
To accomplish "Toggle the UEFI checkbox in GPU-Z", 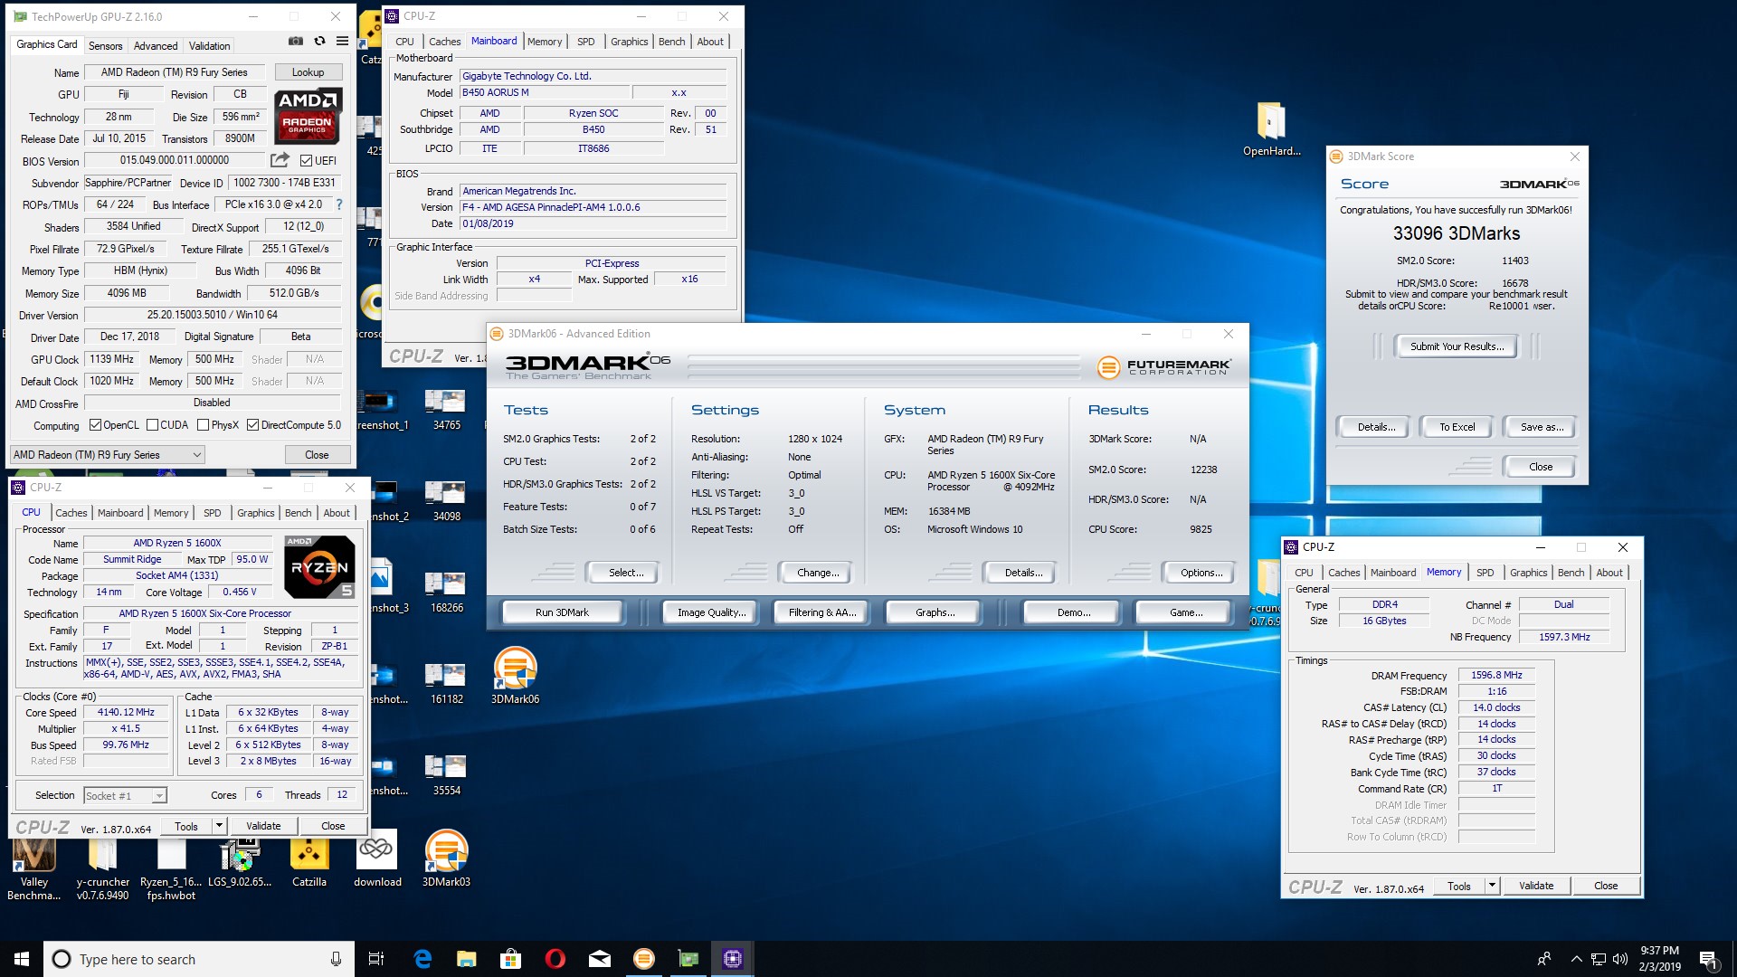I will pos(306,161).
